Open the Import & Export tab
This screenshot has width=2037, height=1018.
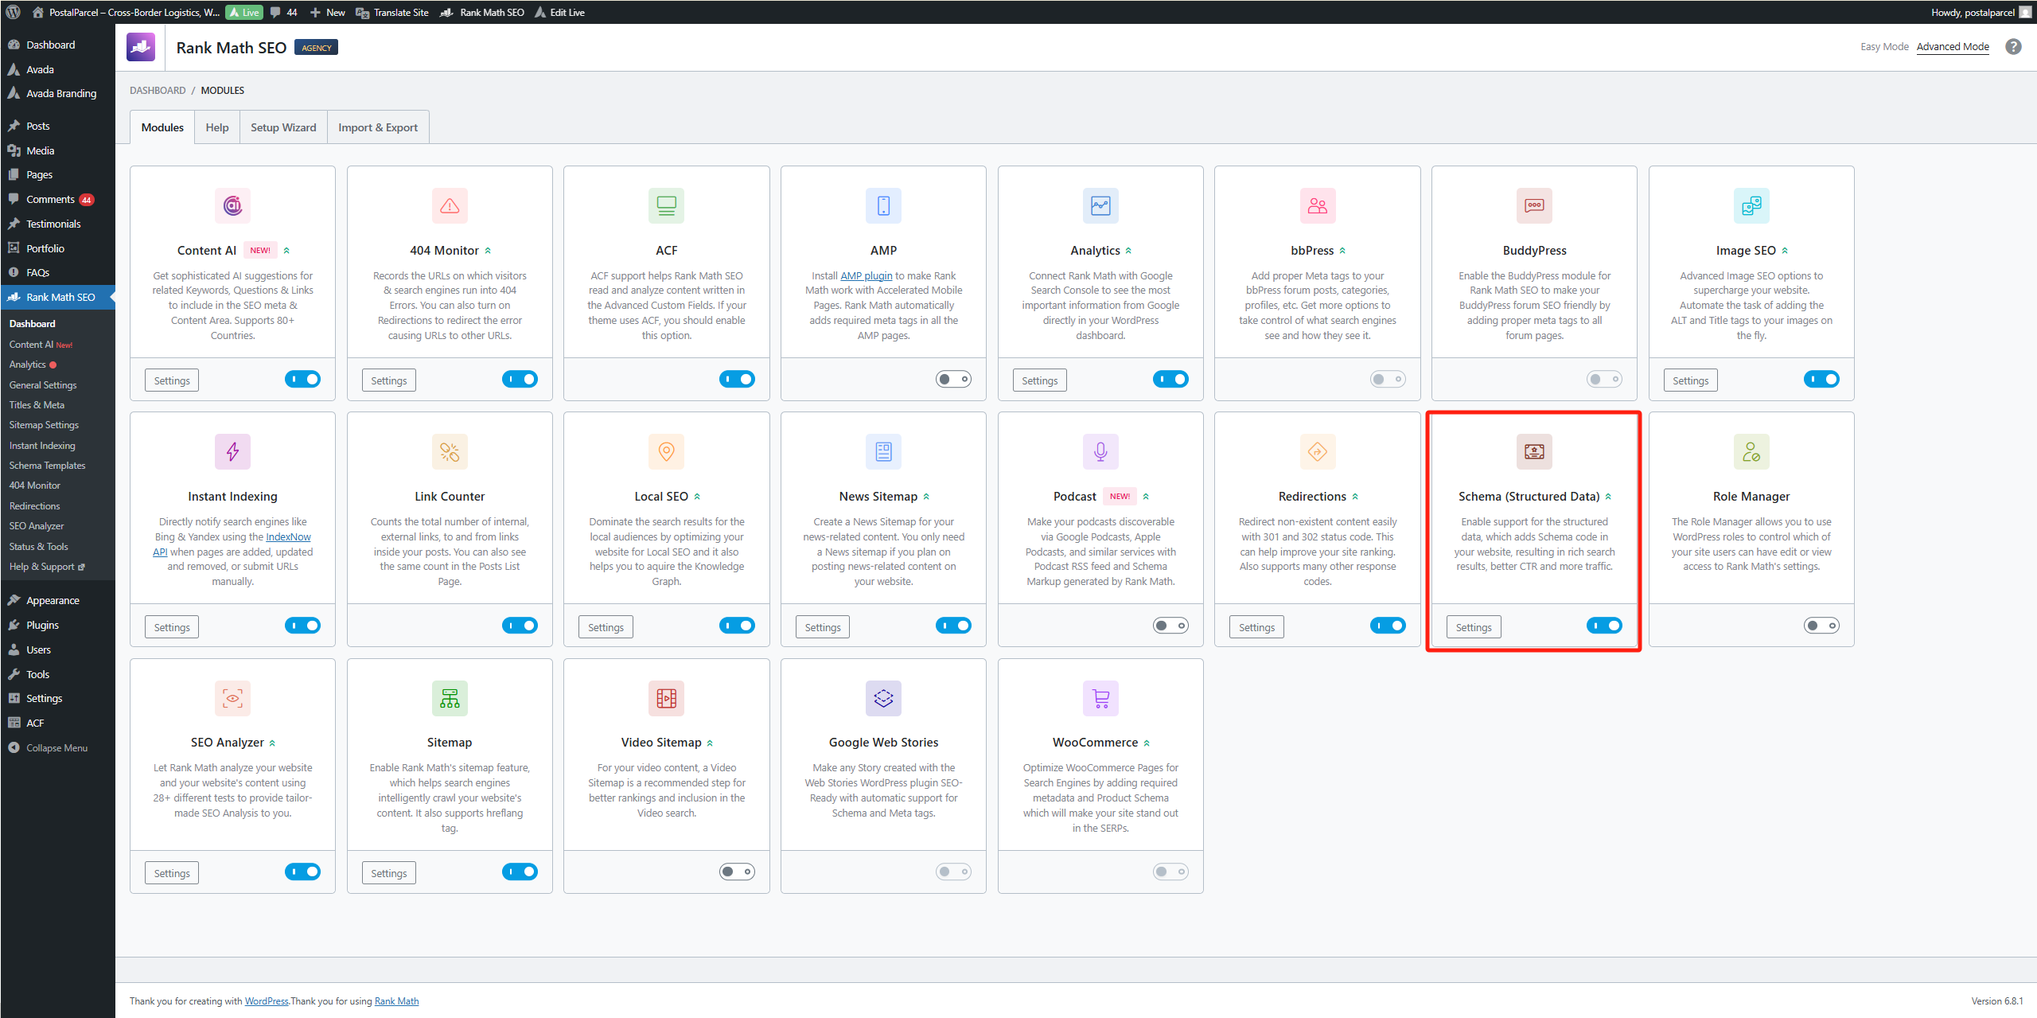click(377, 127)
